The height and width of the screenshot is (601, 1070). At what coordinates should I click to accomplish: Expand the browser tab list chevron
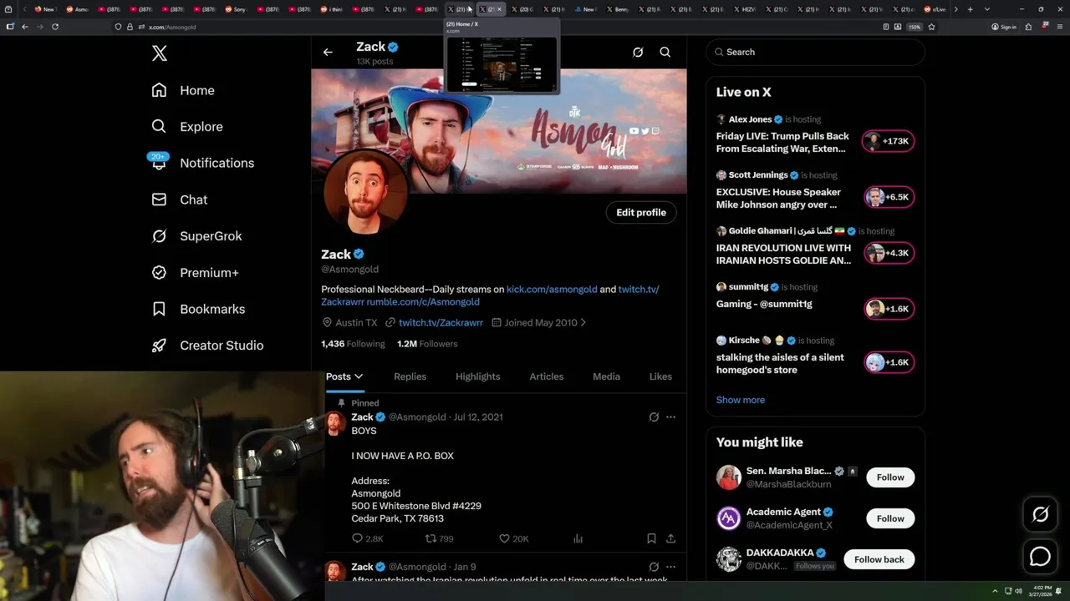tap(987, 9)
